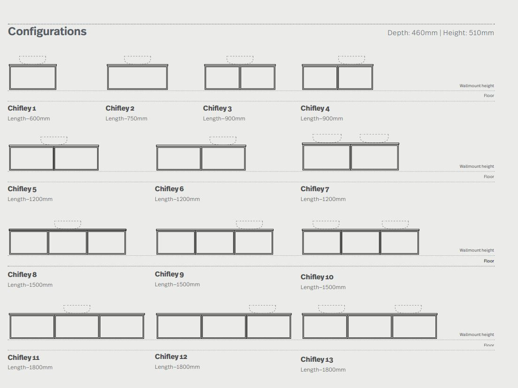Viewport: 518px width, 388px height.
Task: Select the right basin on Chifley 10
Action: [x=395, y=225]
